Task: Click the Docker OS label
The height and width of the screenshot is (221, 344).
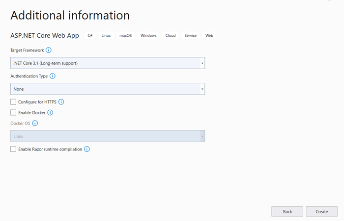Action: pos(20,123)
